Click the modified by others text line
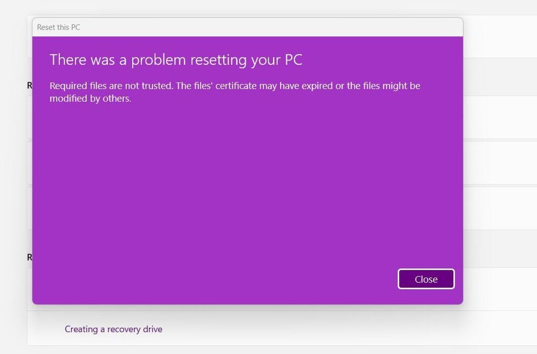 click(x=90, y=98)
